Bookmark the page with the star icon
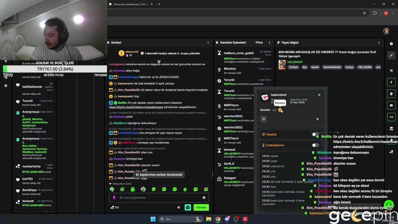Viewport: 398px width, 224px height. point(364,13)
